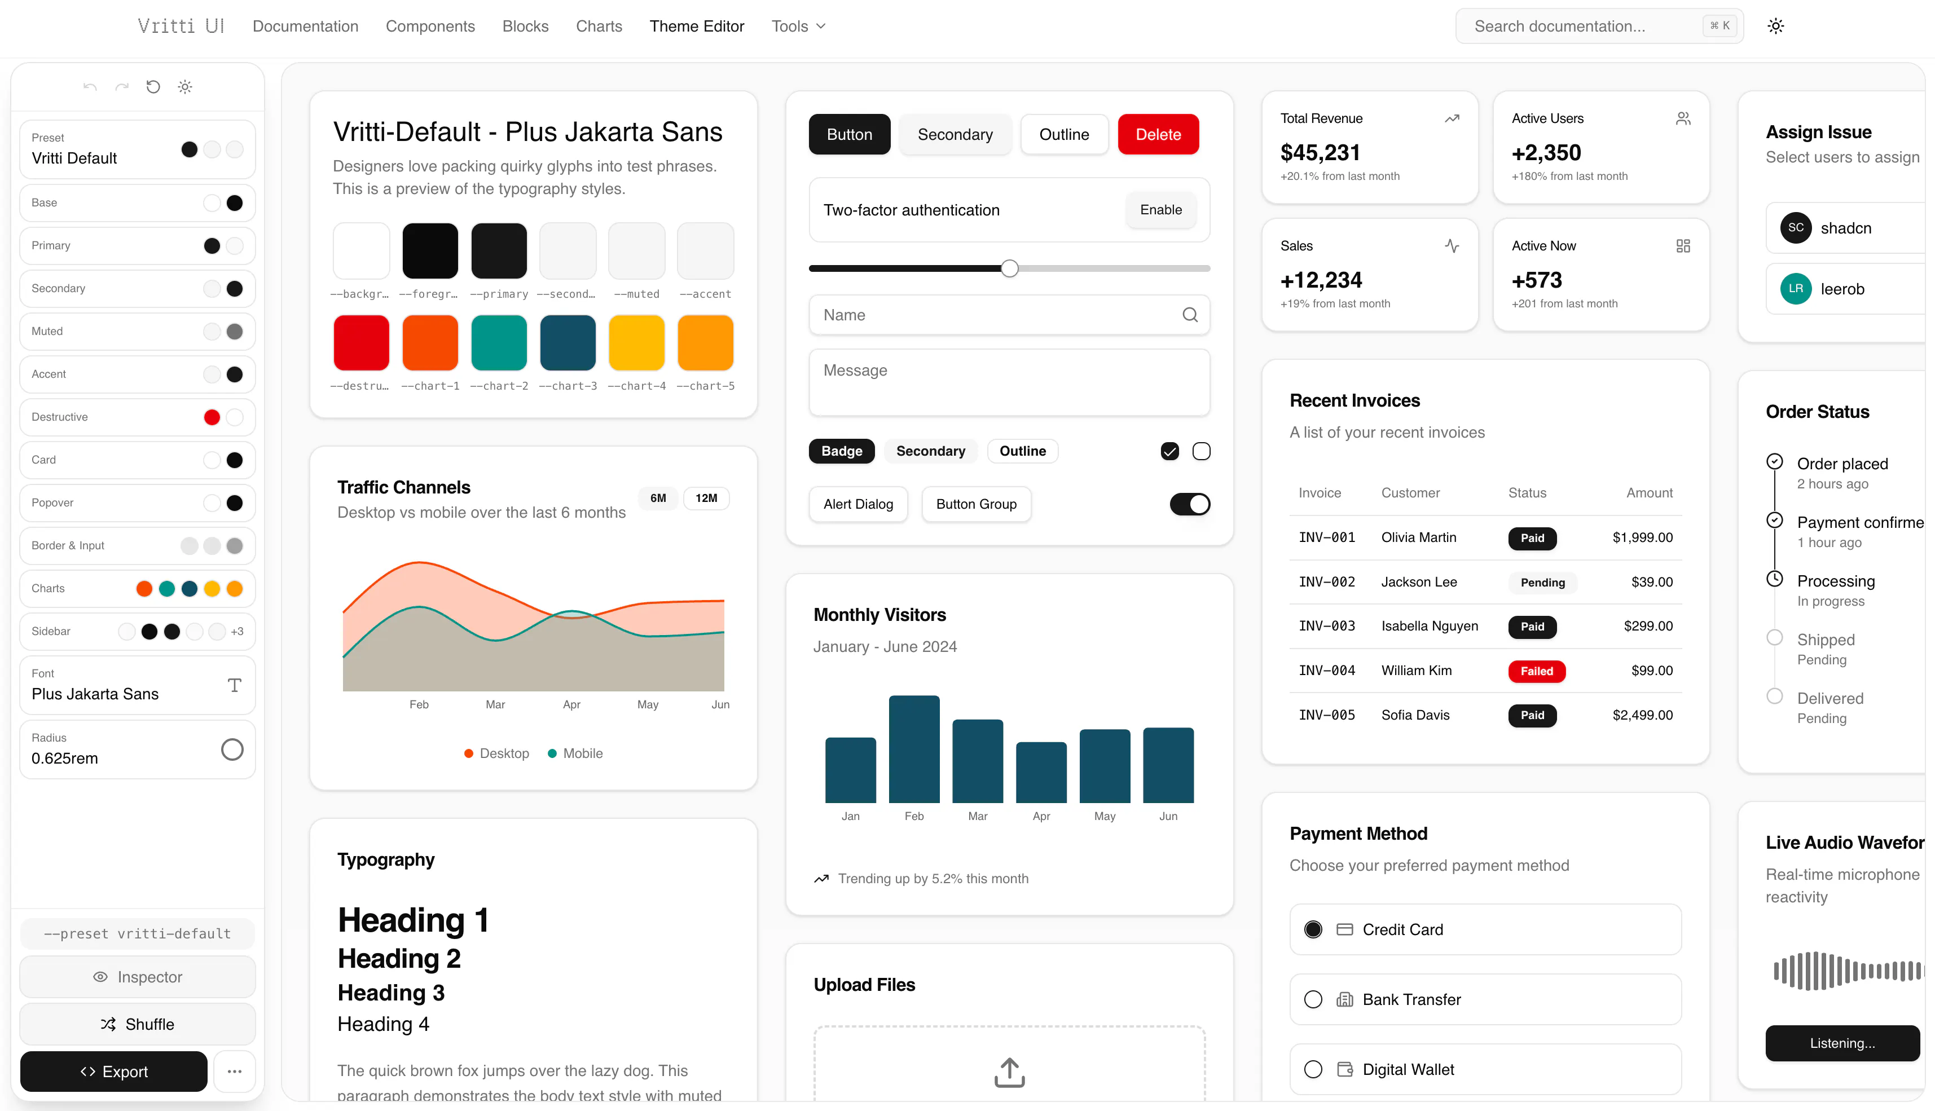
Task: Click the Export button
Action: pyautogui.click(x=113, y=1070)
